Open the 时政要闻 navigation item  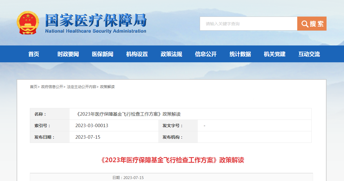coord(68,54)
